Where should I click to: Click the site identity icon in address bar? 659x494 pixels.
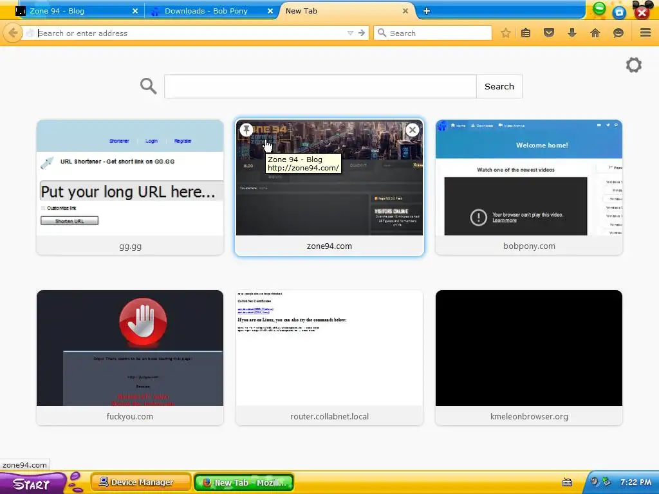(30, 33)
